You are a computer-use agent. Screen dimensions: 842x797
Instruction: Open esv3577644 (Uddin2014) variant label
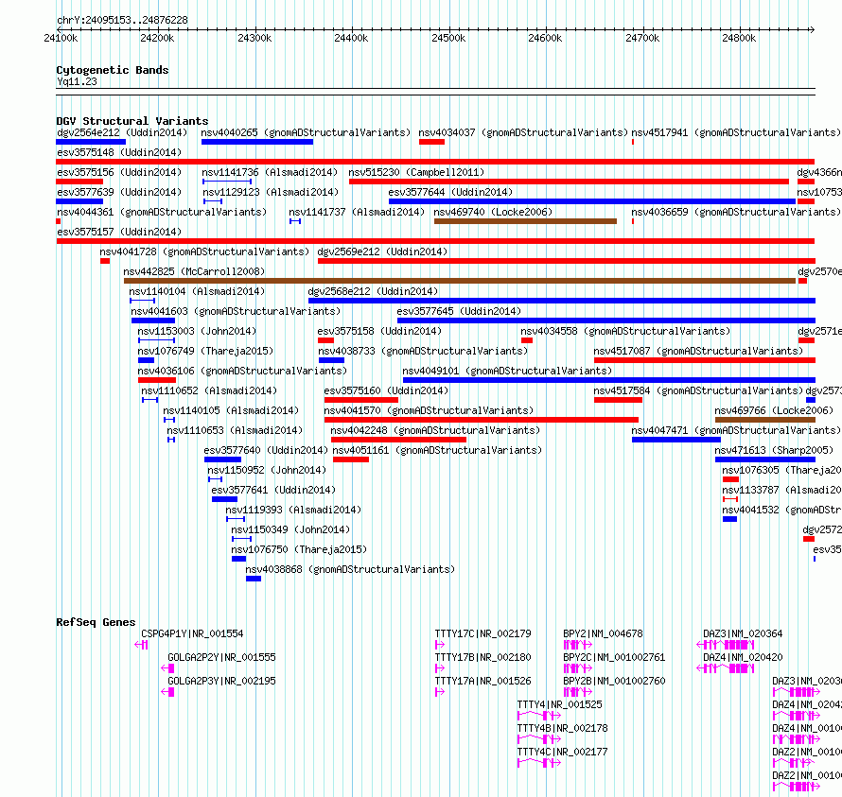(450, 192)
